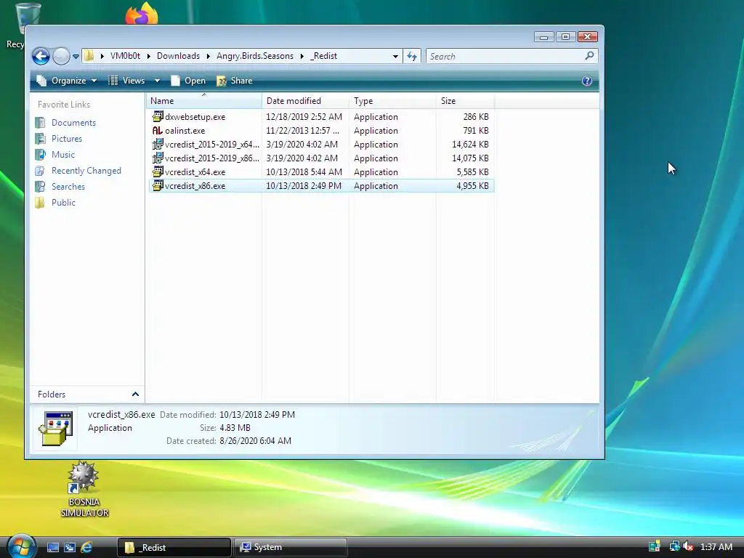Image resolution: width=744 pixels, height=558 pixels.
Task: Navigate to Downloads in the breadcrumb
Action: pos(178,56)
